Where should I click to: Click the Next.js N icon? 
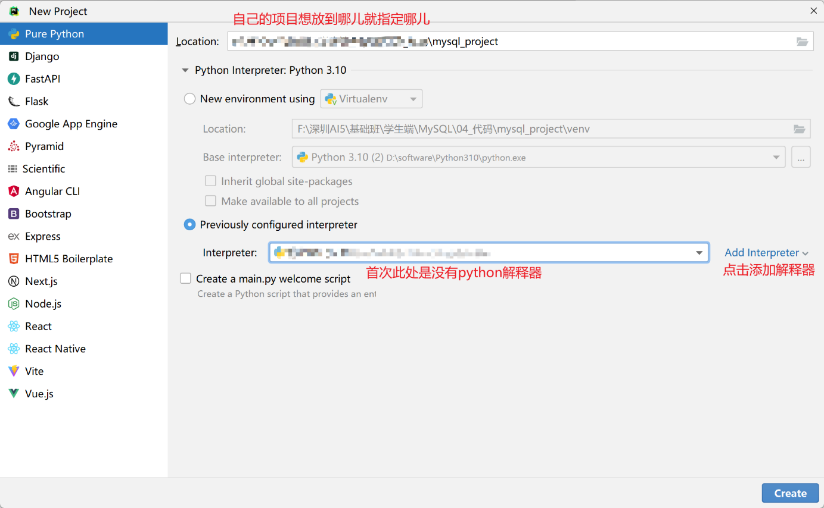(14, 281)
